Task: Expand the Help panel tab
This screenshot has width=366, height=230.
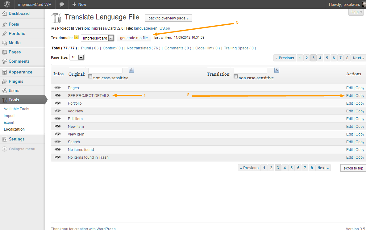Action: (x=356, y=12)
